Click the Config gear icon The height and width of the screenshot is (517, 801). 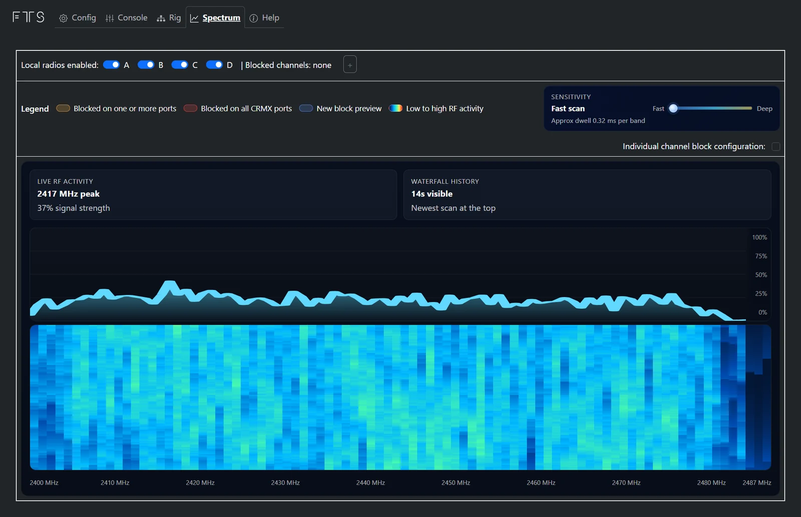click(x=63, y=18)
